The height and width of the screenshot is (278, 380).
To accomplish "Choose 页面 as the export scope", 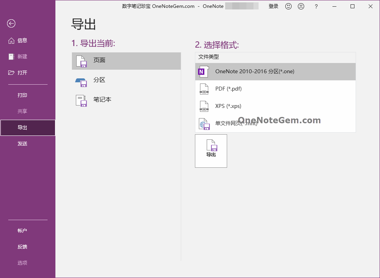I will (126, 61).
